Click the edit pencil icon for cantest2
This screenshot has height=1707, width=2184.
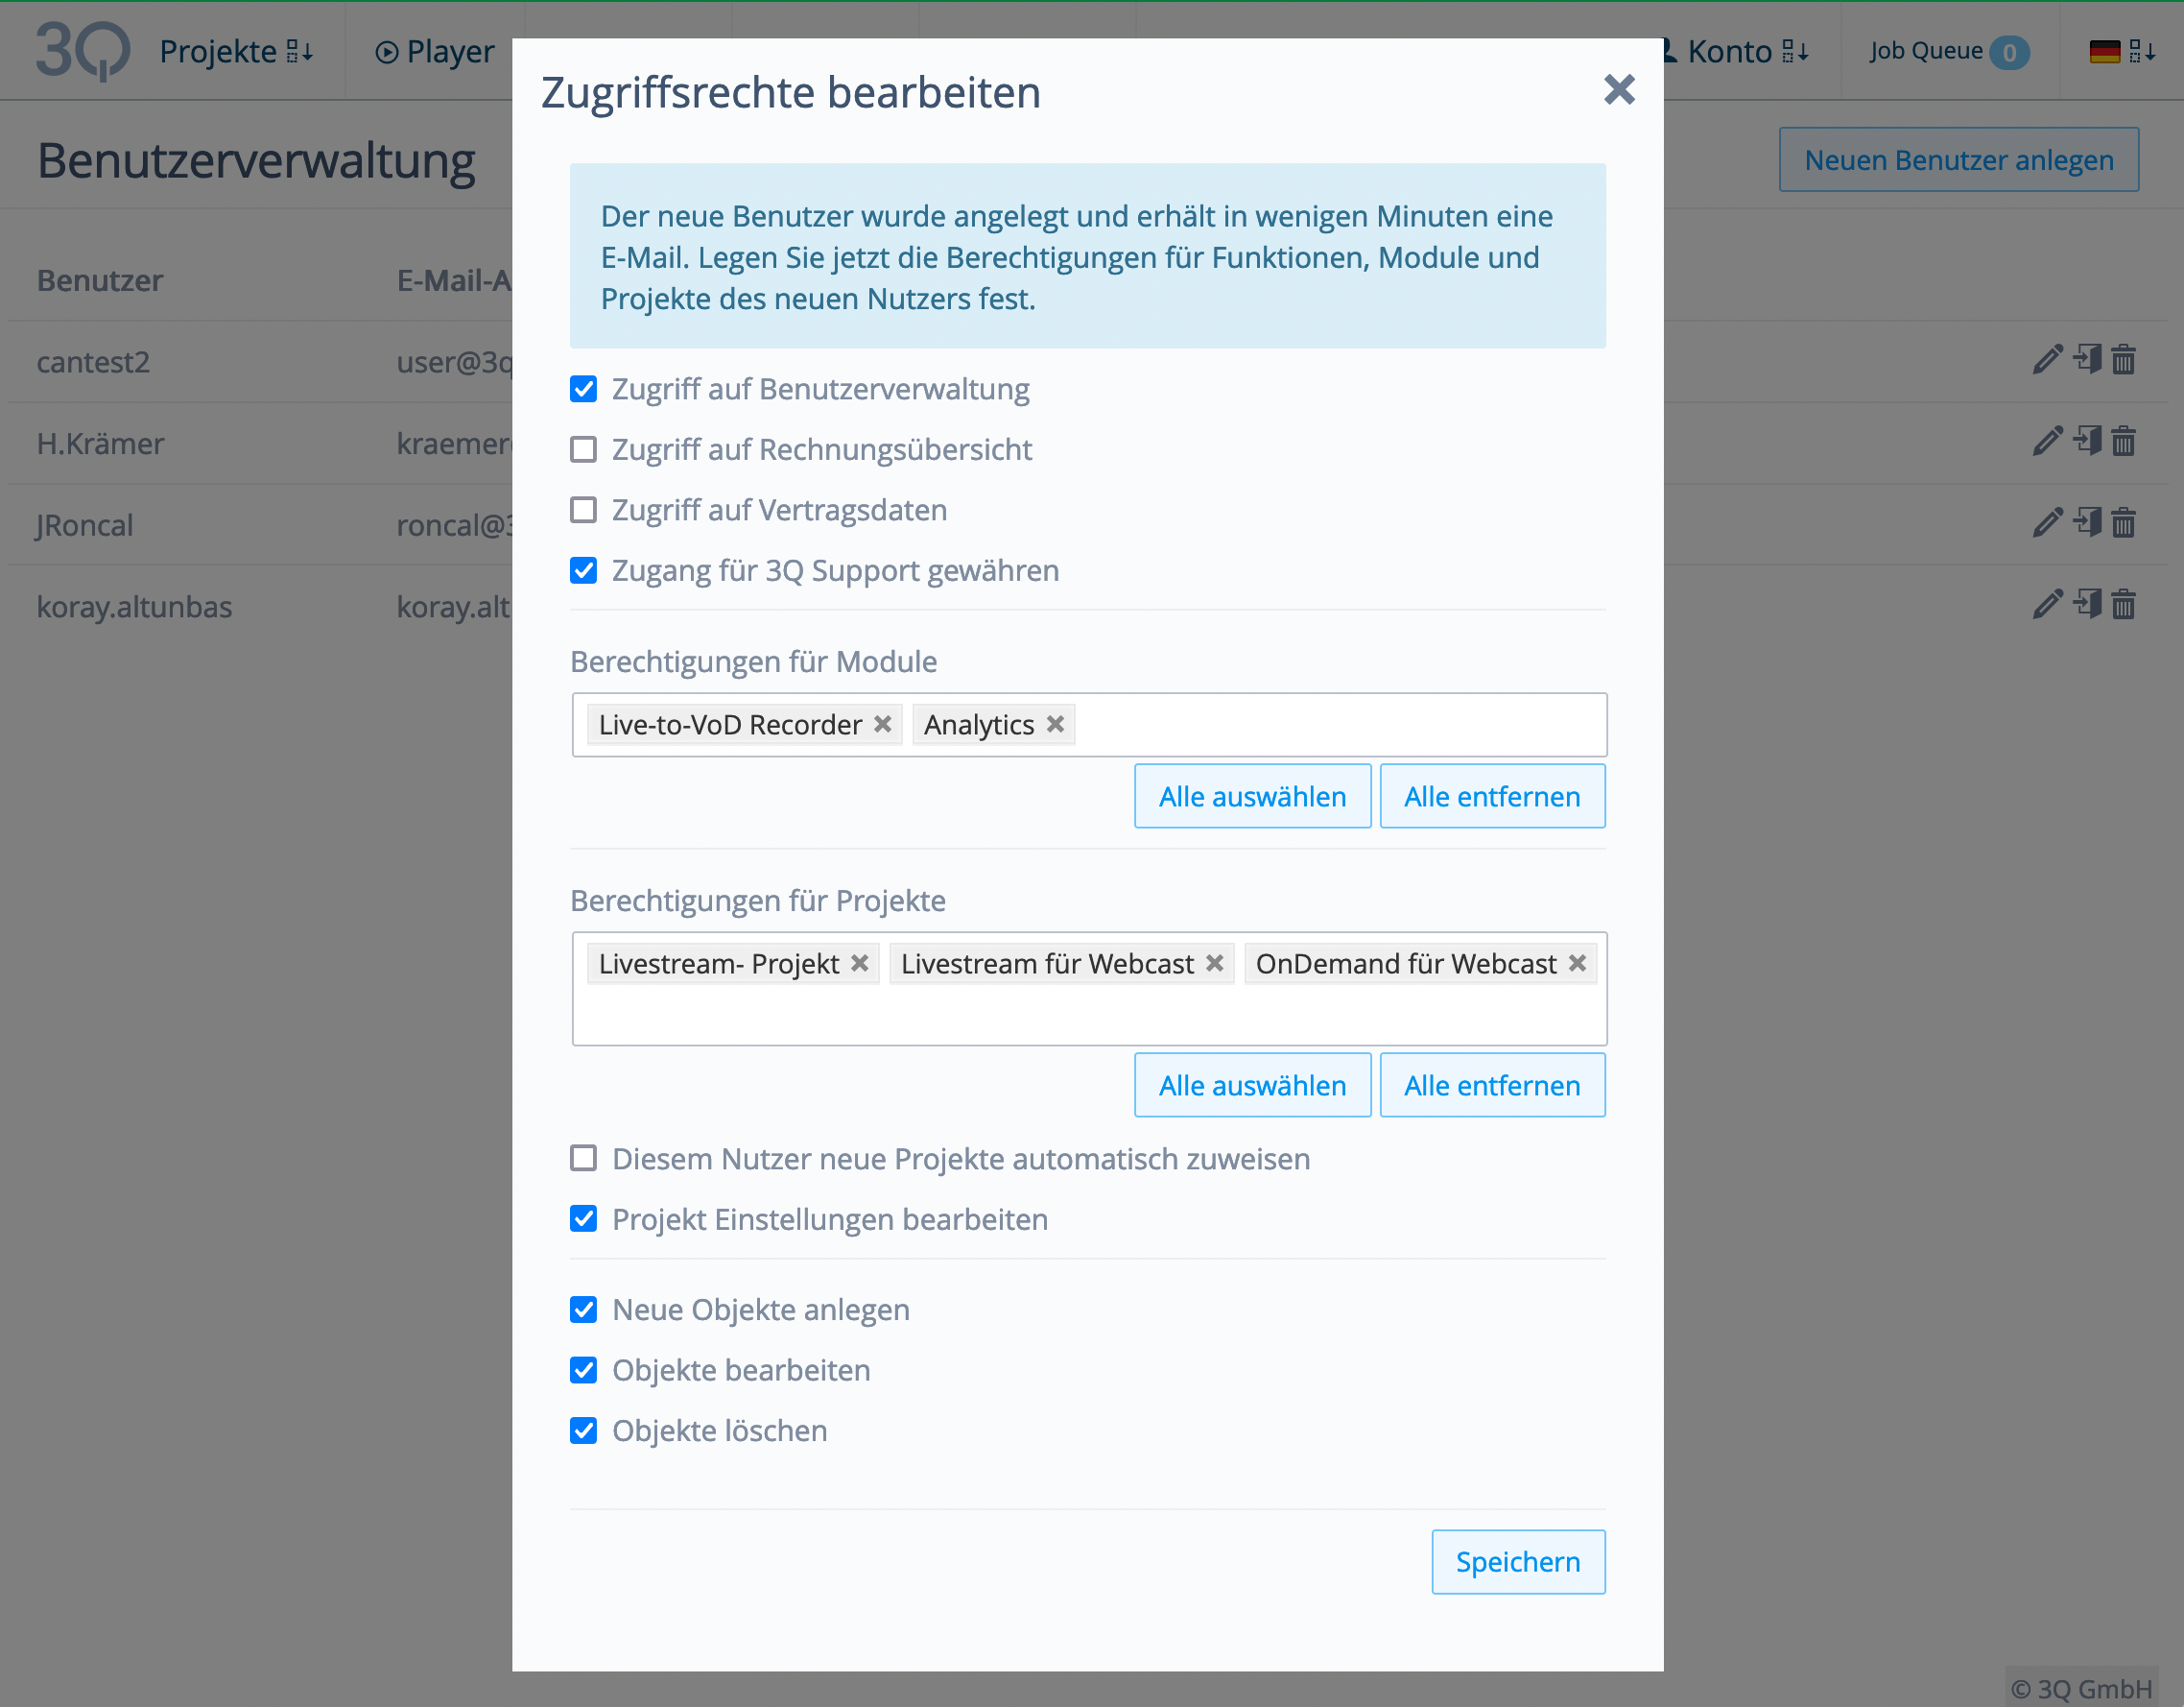pyautogui.click(x=2047, y=359)
